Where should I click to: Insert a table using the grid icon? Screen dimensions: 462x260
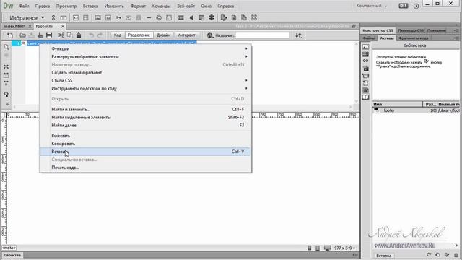pyautogui.click(x=86, y=17)
